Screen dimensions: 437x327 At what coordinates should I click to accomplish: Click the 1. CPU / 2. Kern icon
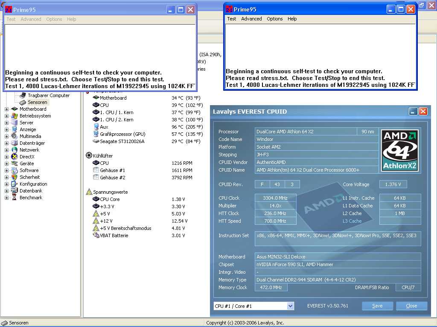pos(96,119)
